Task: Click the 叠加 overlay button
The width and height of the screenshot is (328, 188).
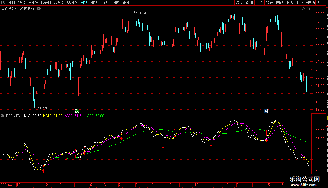Action: [x=249, y=3]
